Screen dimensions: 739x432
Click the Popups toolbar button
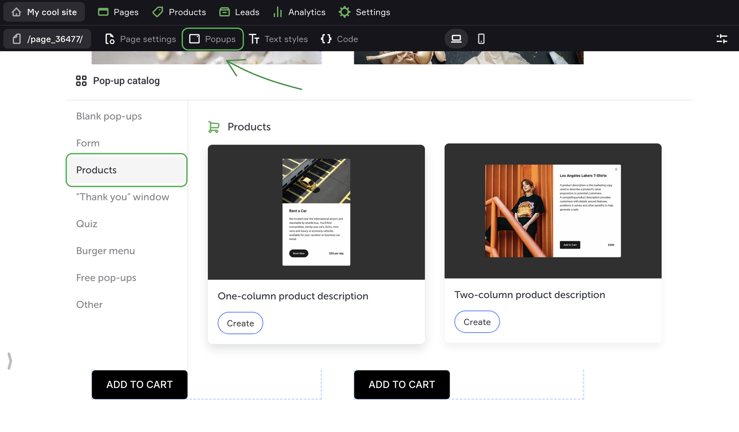pos(212,39)
